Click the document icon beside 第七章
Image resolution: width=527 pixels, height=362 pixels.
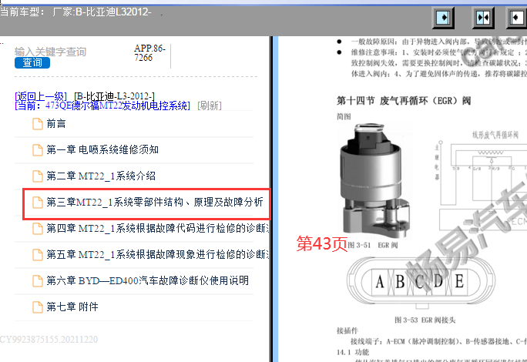(38, 307)
